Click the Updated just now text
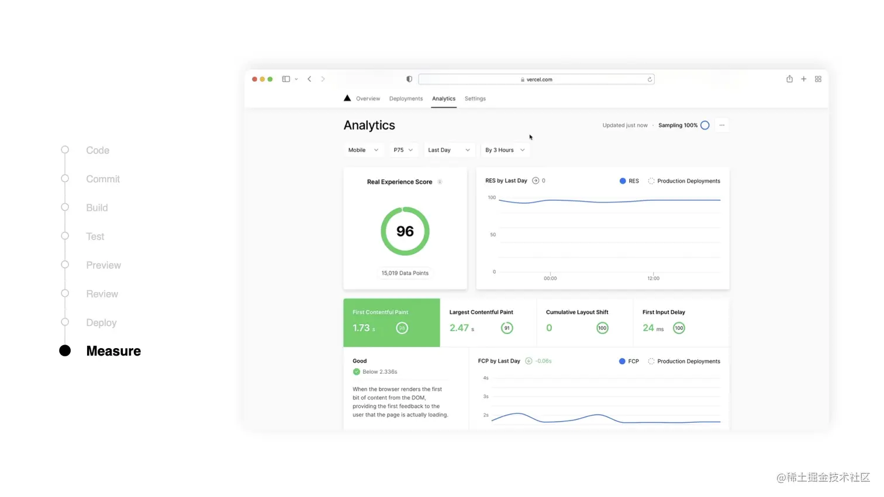The height and width of the screenshot is (497, 884). tap(625, 125)
